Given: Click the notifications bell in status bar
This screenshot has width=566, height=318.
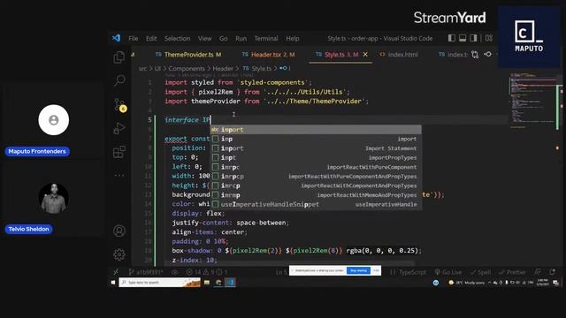Looking at the screenshot, I should [552, 272].
